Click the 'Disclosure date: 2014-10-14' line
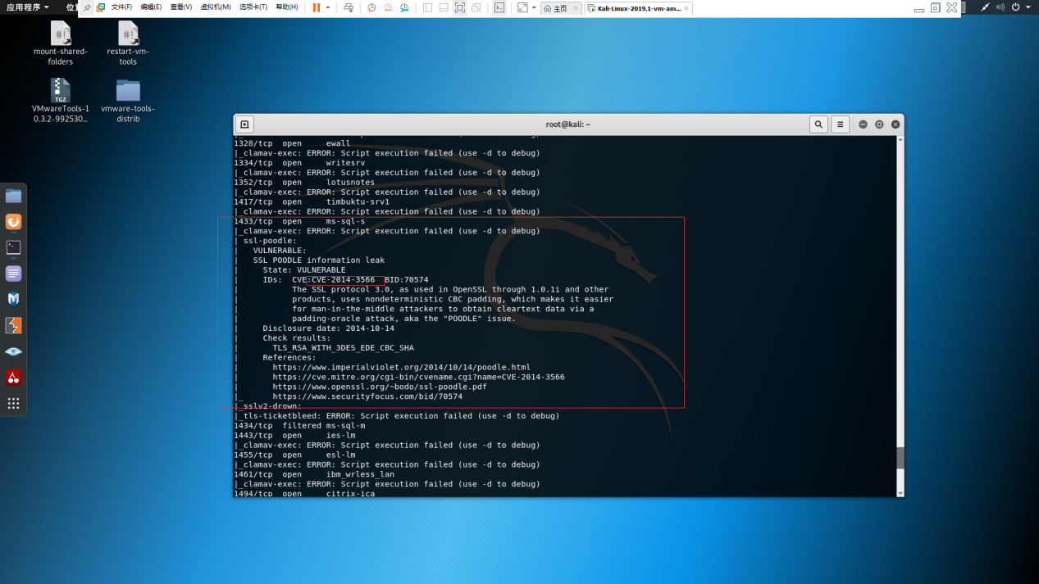 click(328, 328)
